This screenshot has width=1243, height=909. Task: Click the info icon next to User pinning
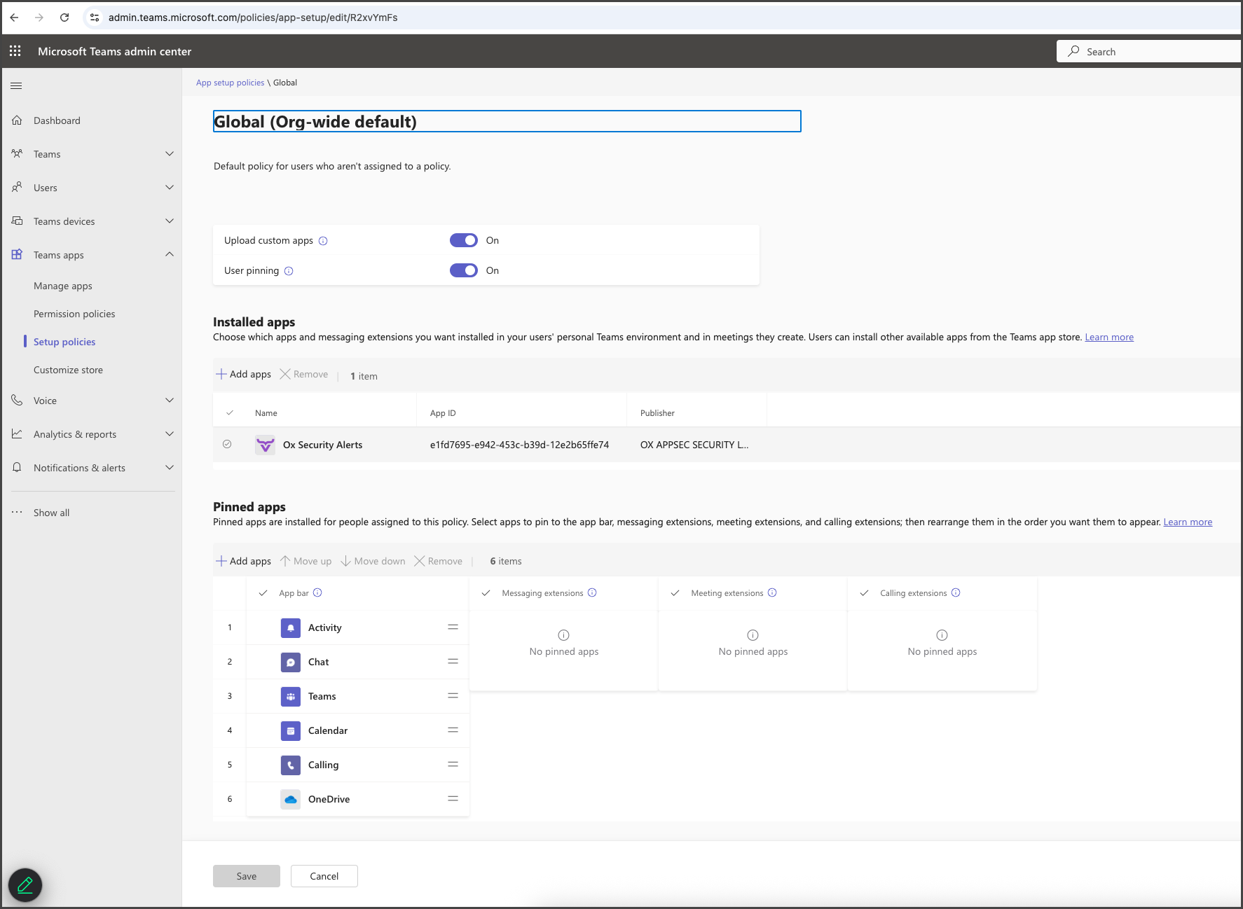click(x=289, y=271)
